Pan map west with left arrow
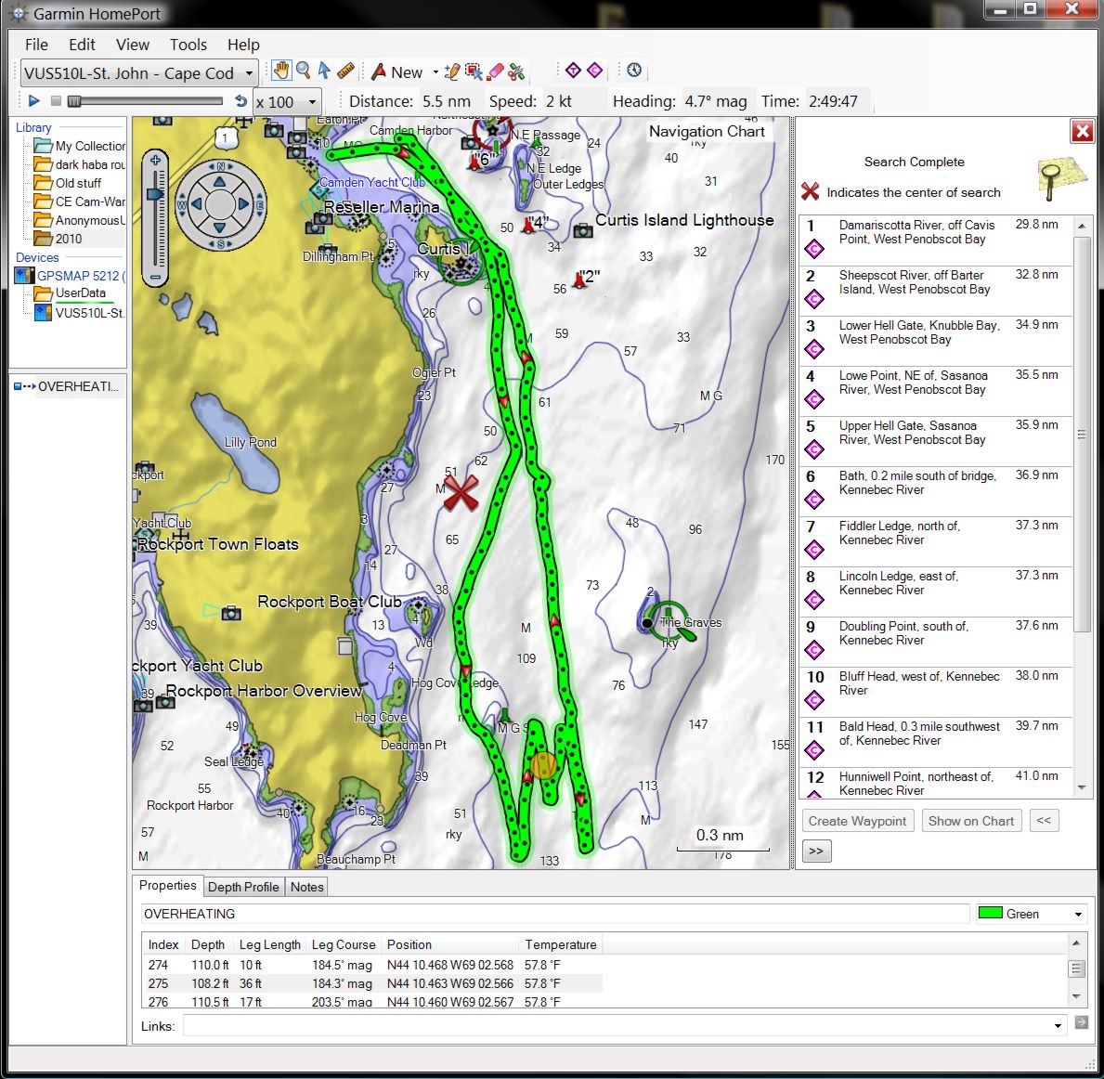Image resolution: width=1104 pixels, height=1079 pixels. (197, 204)
